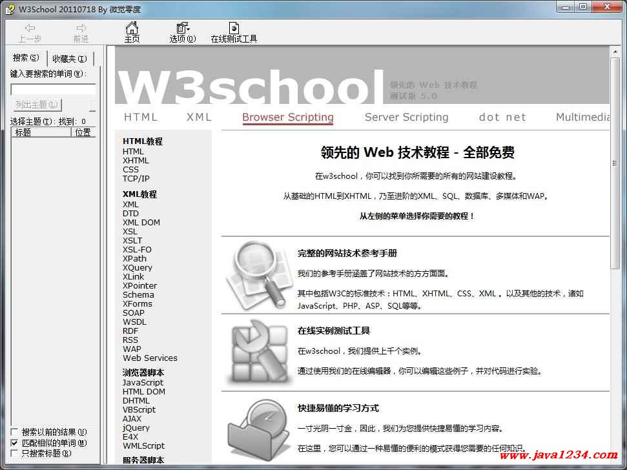Open the Web Services tutorial link

150,358
